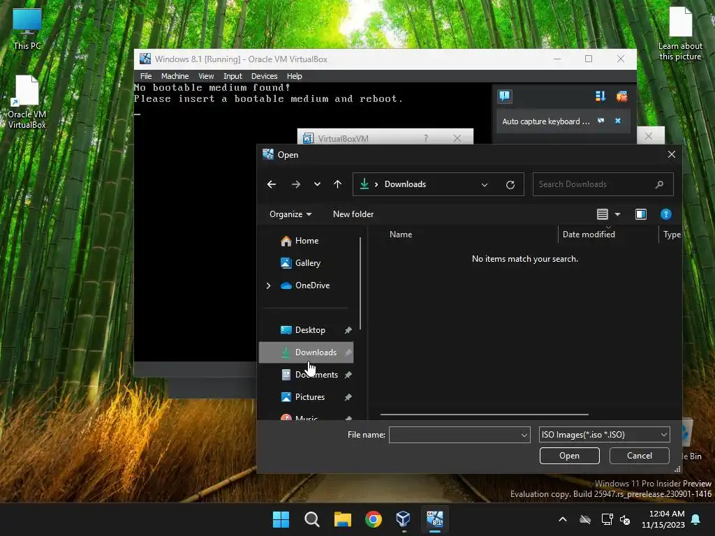The width and height of the screenshot is (715, 536).
Task: Open the Organize menu
Action: click(x=290, y=214)
